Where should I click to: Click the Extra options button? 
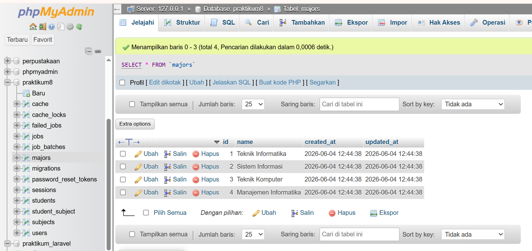pyautogui.click(x=135, y=124)
